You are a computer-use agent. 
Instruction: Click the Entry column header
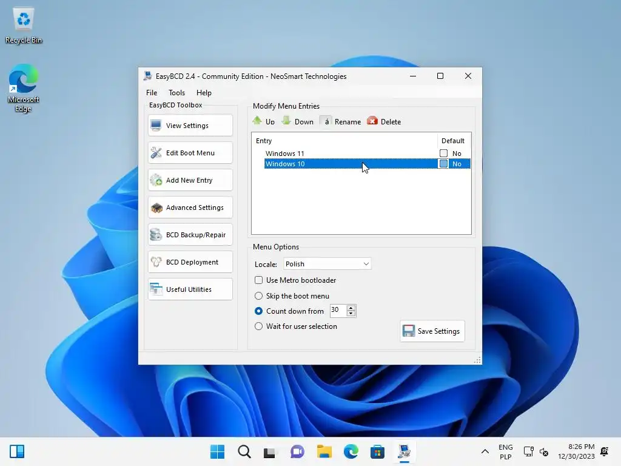pyautogui.click(x=344, y=141)
